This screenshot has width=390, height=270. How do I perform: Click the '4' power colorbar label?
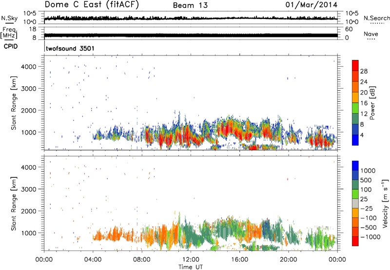pyautogui.click(x=362, y=135)
